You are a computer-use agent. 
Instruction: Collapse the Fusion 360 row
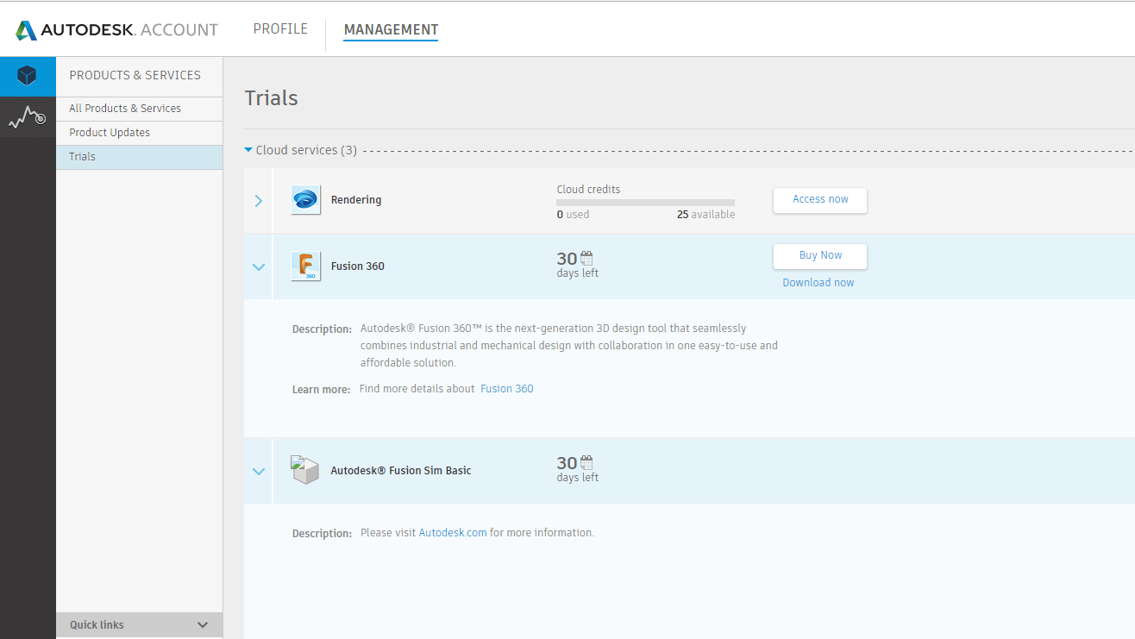259,267
